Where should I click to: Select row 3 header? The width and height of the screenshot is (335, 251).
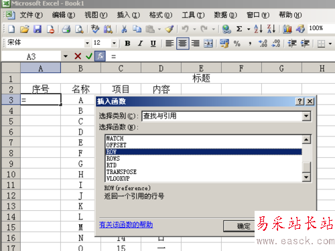pyautogui.click(x=11, y=100)
